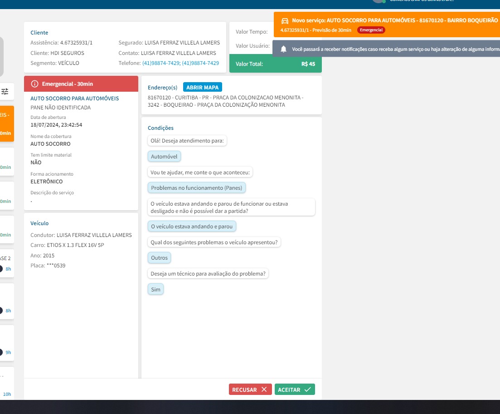This screenshot has width=500, height=414.
Task: Click the Emergencial - 30min red header
Action: pos(81,84)
